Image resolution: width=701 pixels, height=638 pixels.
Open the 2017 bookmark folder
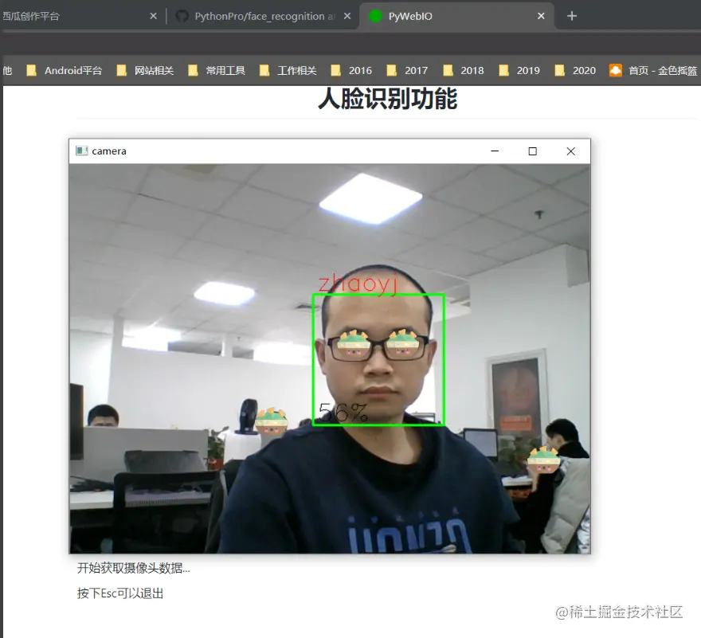407,71
